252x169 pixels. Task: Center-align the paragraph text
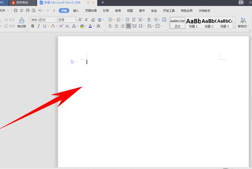(117, 26)
